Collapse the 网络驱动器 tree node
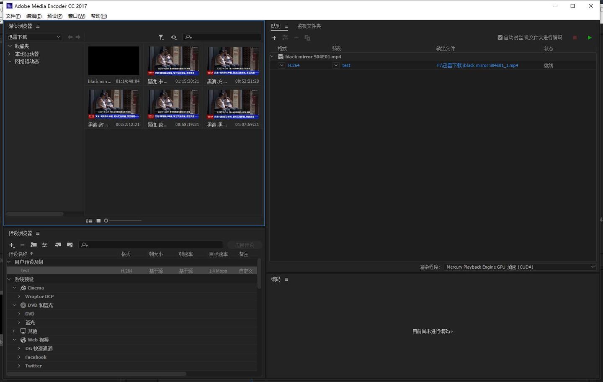The height and width of the screenshot is (382, 603). [x=10, y=62]
